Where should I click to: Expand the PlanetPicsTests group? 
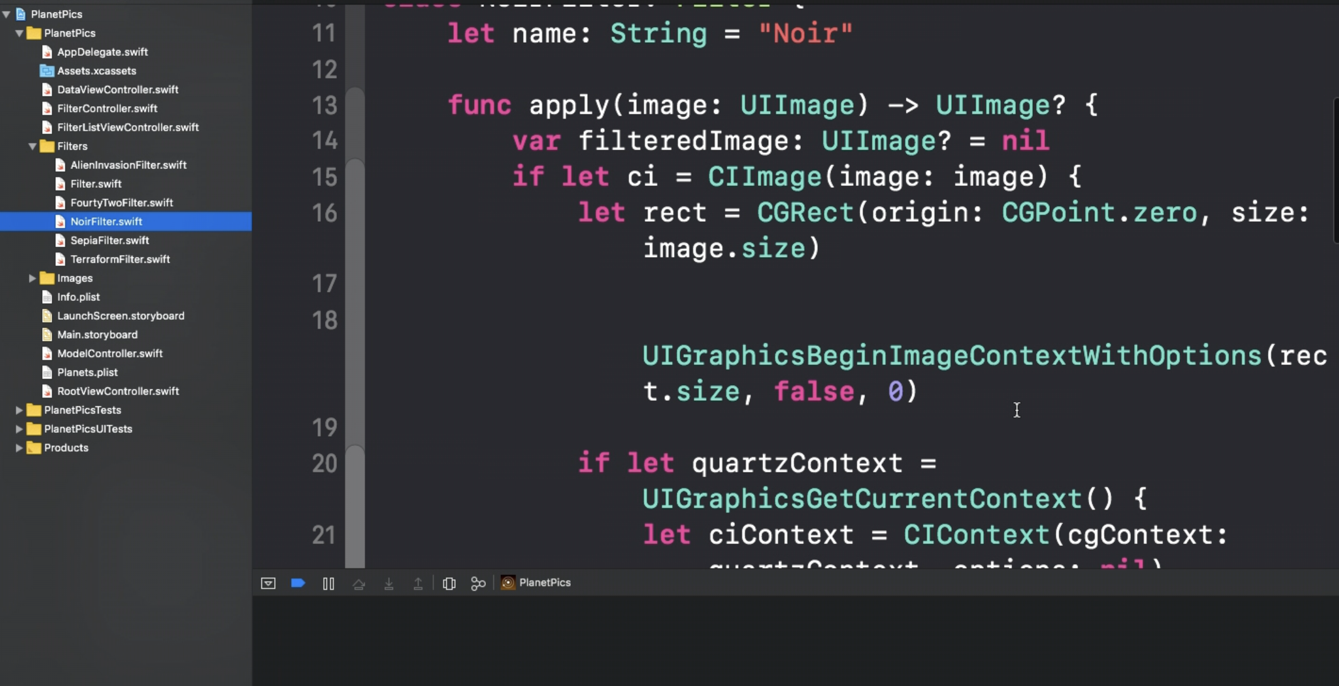click(x=19, y=410)
